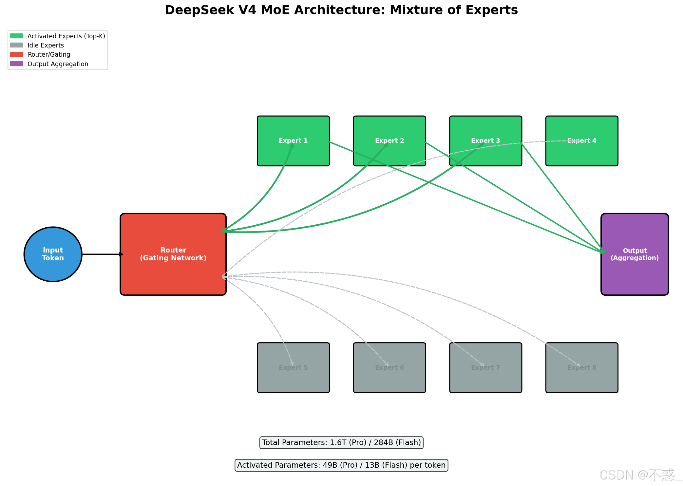Click the 'Activated Experts (Top-K)' legend label
This screenshot has width=683, height=486.
pos(66,36)
